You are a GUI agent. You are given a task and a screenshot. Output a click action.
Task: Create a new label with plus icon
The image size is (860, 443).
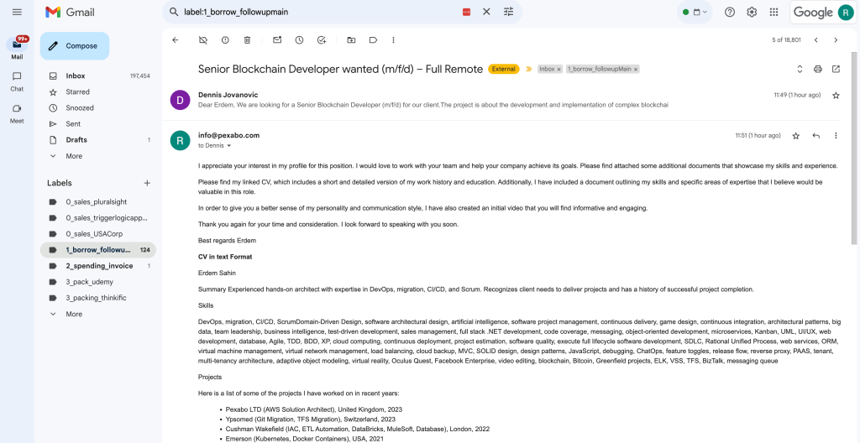coord(146,183)
